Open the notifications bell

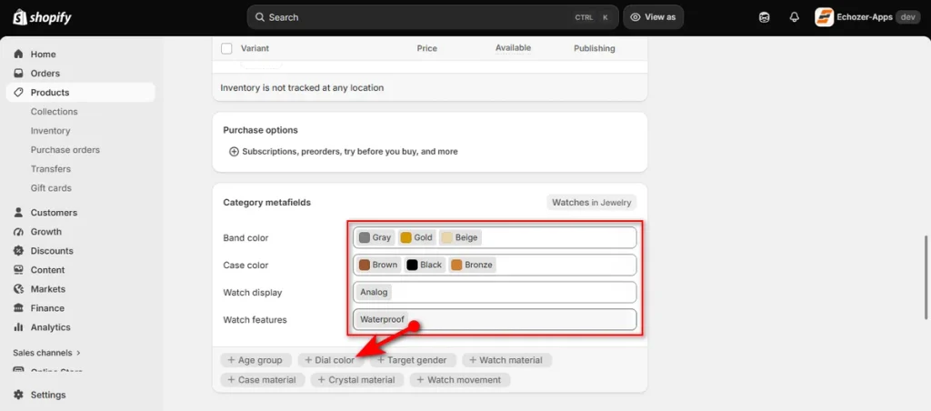(x=795, y=17)
